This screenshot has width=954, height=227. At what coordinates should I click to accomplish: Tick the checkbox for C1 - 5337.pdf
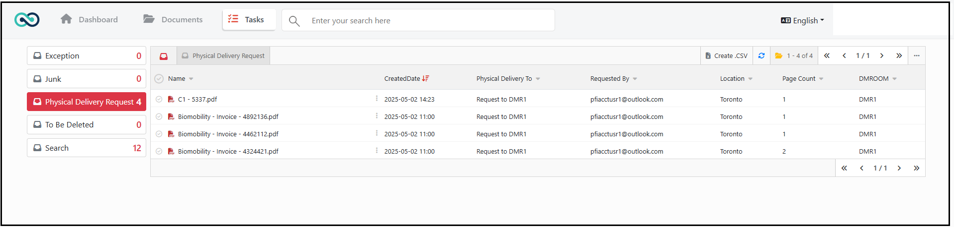pyautogui.click(x=159, y=99)
